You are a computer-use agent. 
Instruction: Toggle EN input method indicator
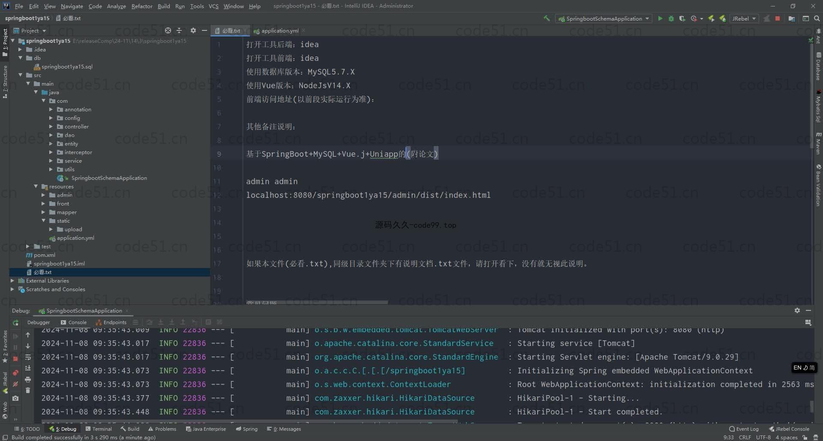(804, 368)
